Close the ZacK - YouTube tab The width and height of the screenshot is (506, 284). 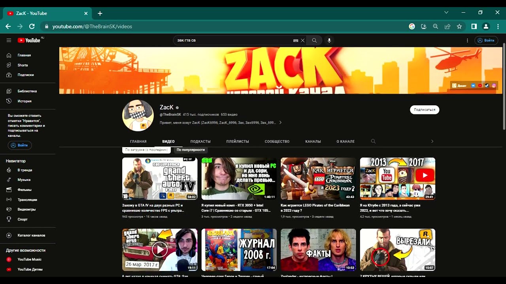(x=86, y=13)
